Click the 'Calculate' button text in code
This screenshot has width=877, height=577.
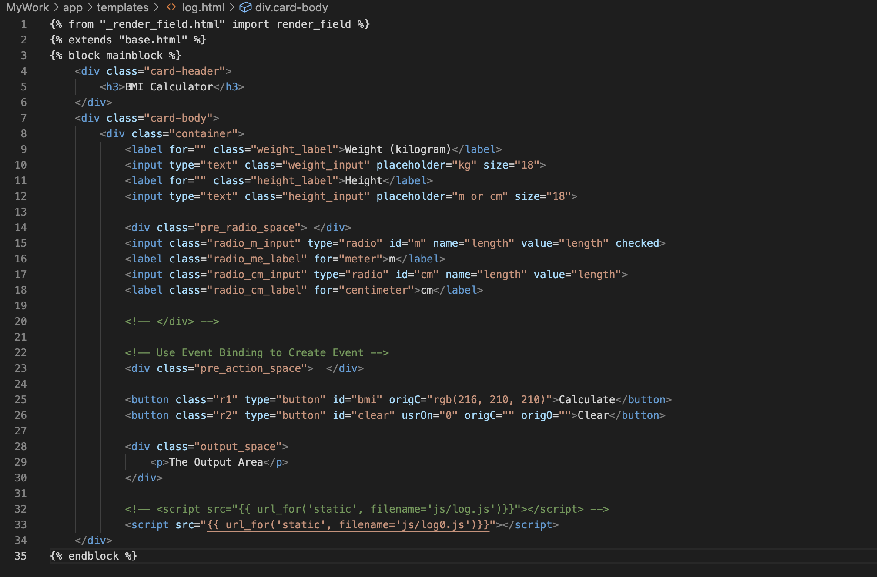[587, 400]
